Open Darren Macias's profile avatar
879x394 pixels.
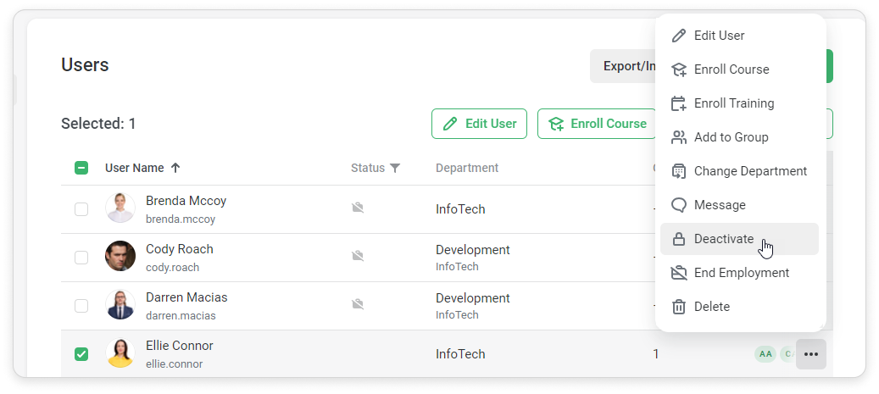[x=120, y=305]
